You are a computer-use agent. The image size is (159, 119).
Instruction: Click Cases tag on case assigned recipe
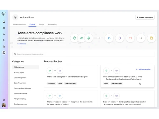pos(60,83)
